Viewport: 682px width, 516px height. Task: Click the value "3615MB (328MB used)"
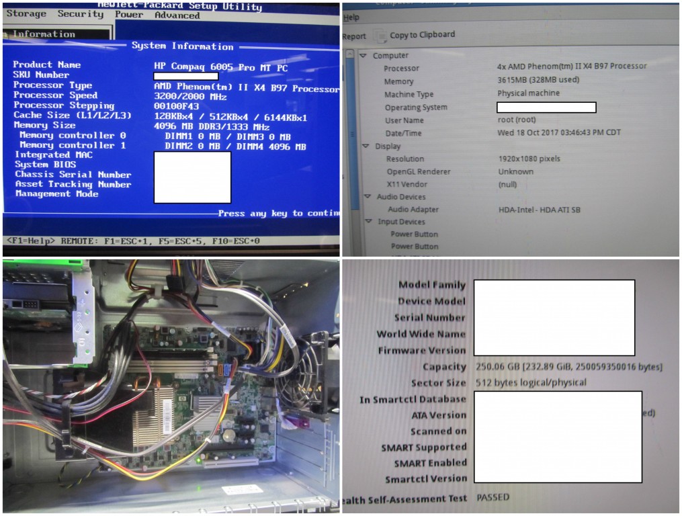point(538,80)
